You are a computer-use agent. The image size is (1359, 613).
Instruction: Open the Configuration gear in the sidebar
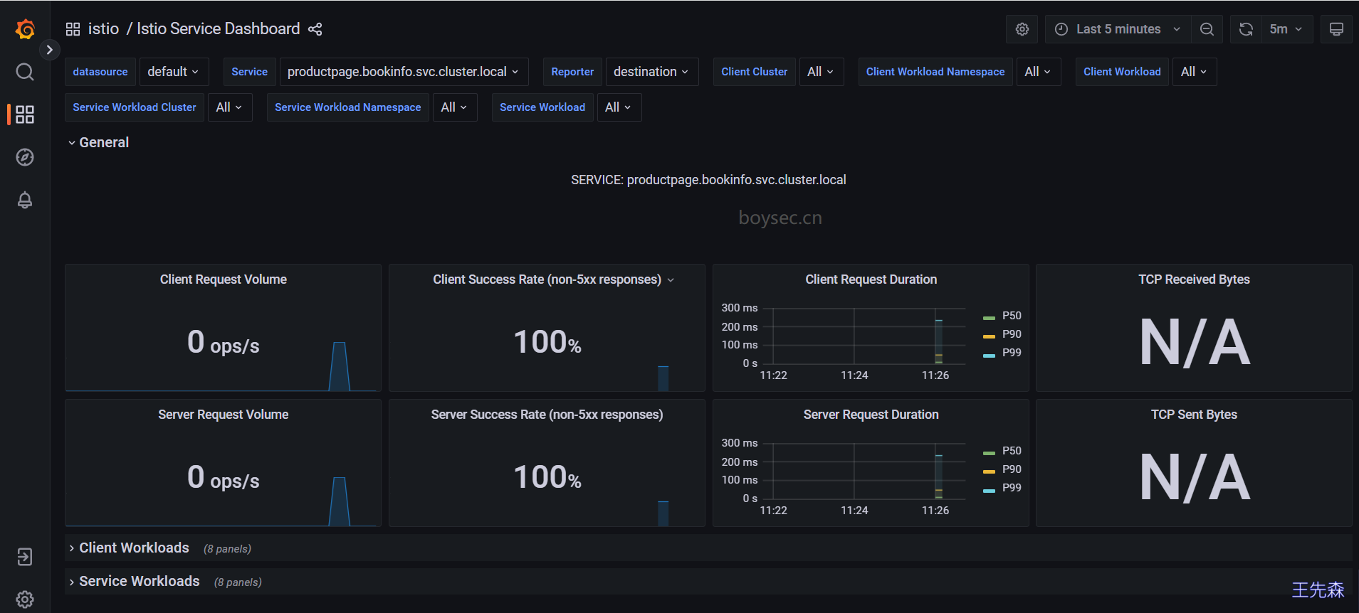click(x=25, y=599)
